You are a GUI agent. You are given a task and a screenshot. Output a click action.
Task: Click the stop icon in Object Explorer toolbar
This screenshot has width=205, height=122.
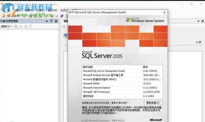click(x=21, y=26)
